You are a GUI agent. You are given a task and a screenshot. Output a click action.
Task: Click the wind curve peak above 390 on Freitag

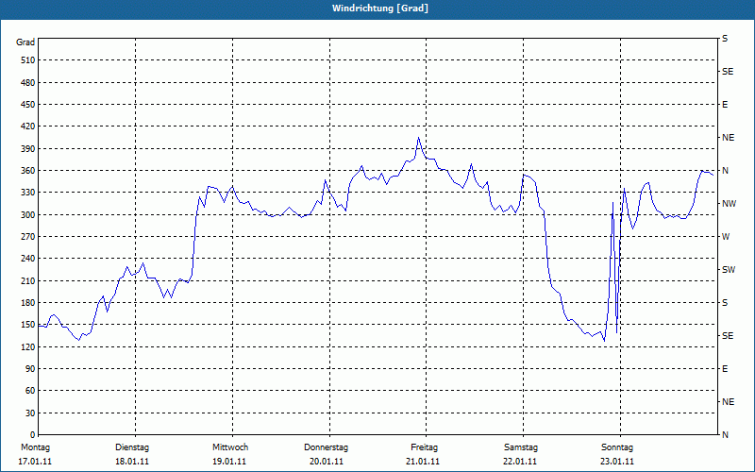click(418, 138)
